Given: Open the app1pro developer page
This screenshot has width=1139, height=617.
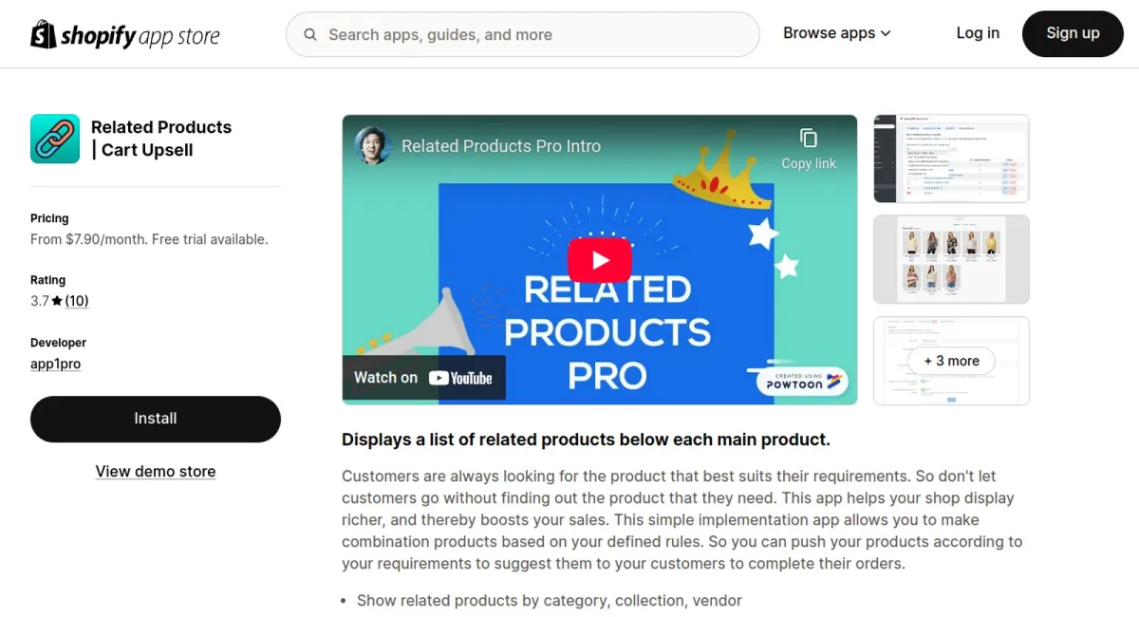Looking at the screenshot, I should [55, 364].
